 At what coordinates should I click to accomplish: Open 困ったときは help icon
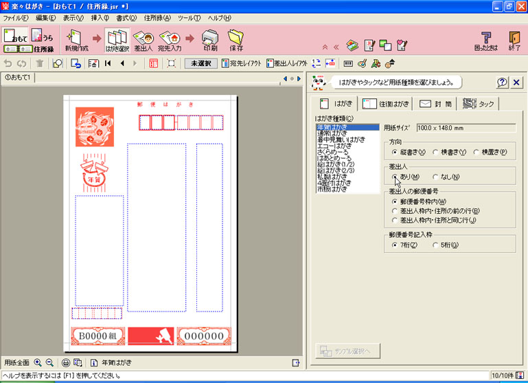[485, 40]
